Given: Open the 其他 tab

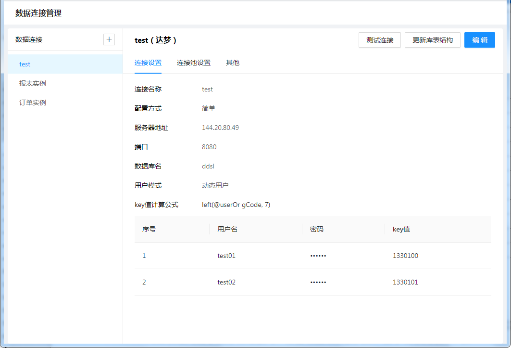Looking at the screenshot, I should click(x=233, y=63).
